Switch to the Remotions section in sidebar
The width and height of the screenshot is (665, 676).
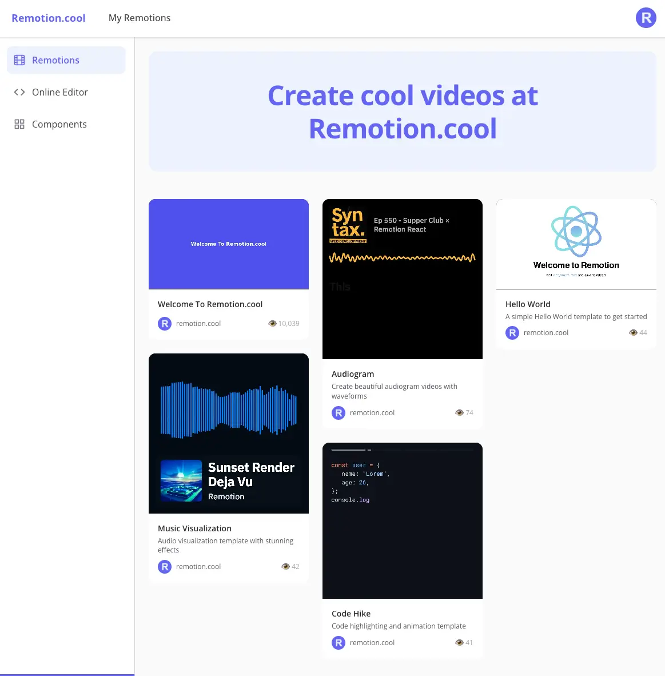tap(55, 59)
